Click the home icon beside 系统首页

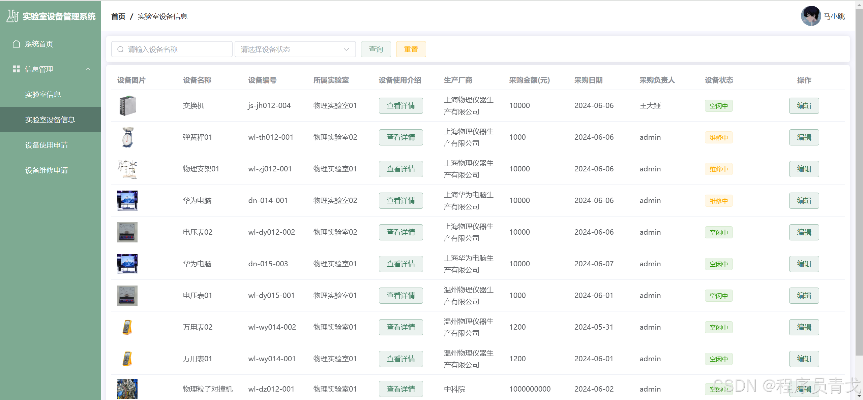pyautogui.click(x=16, y=44)
